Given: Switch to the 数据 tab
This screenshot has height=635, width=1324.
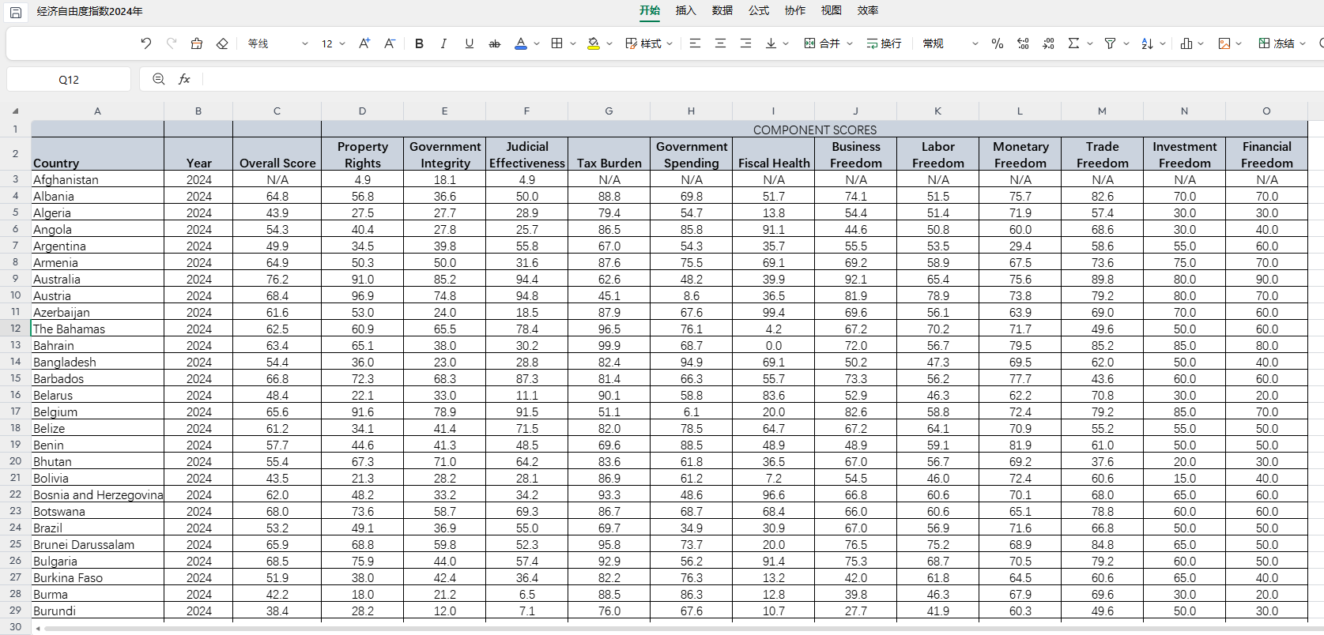Looking at the screenshot, I should point(722,10).
